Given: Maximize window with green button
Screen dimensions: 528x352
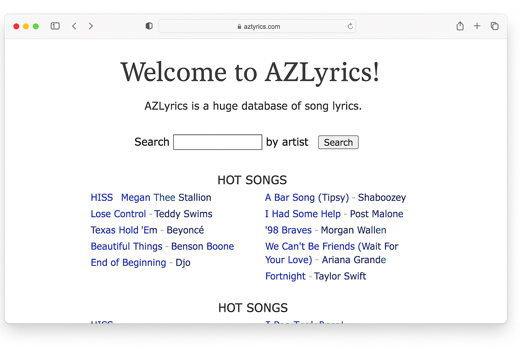Looking at the screenshot, I should tap(36, 26).
